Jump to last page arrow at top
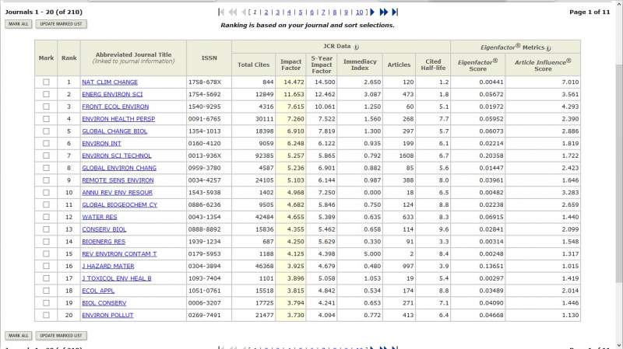623x349 pixels. coord(395,12)
